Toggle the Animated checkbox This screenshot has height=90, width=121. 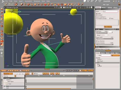(97, 15)
